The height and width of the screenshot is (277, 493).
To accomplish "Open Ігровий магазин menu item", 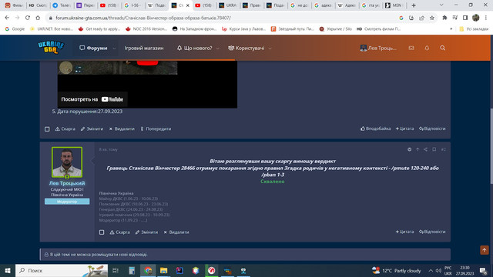I will (144, 48).
